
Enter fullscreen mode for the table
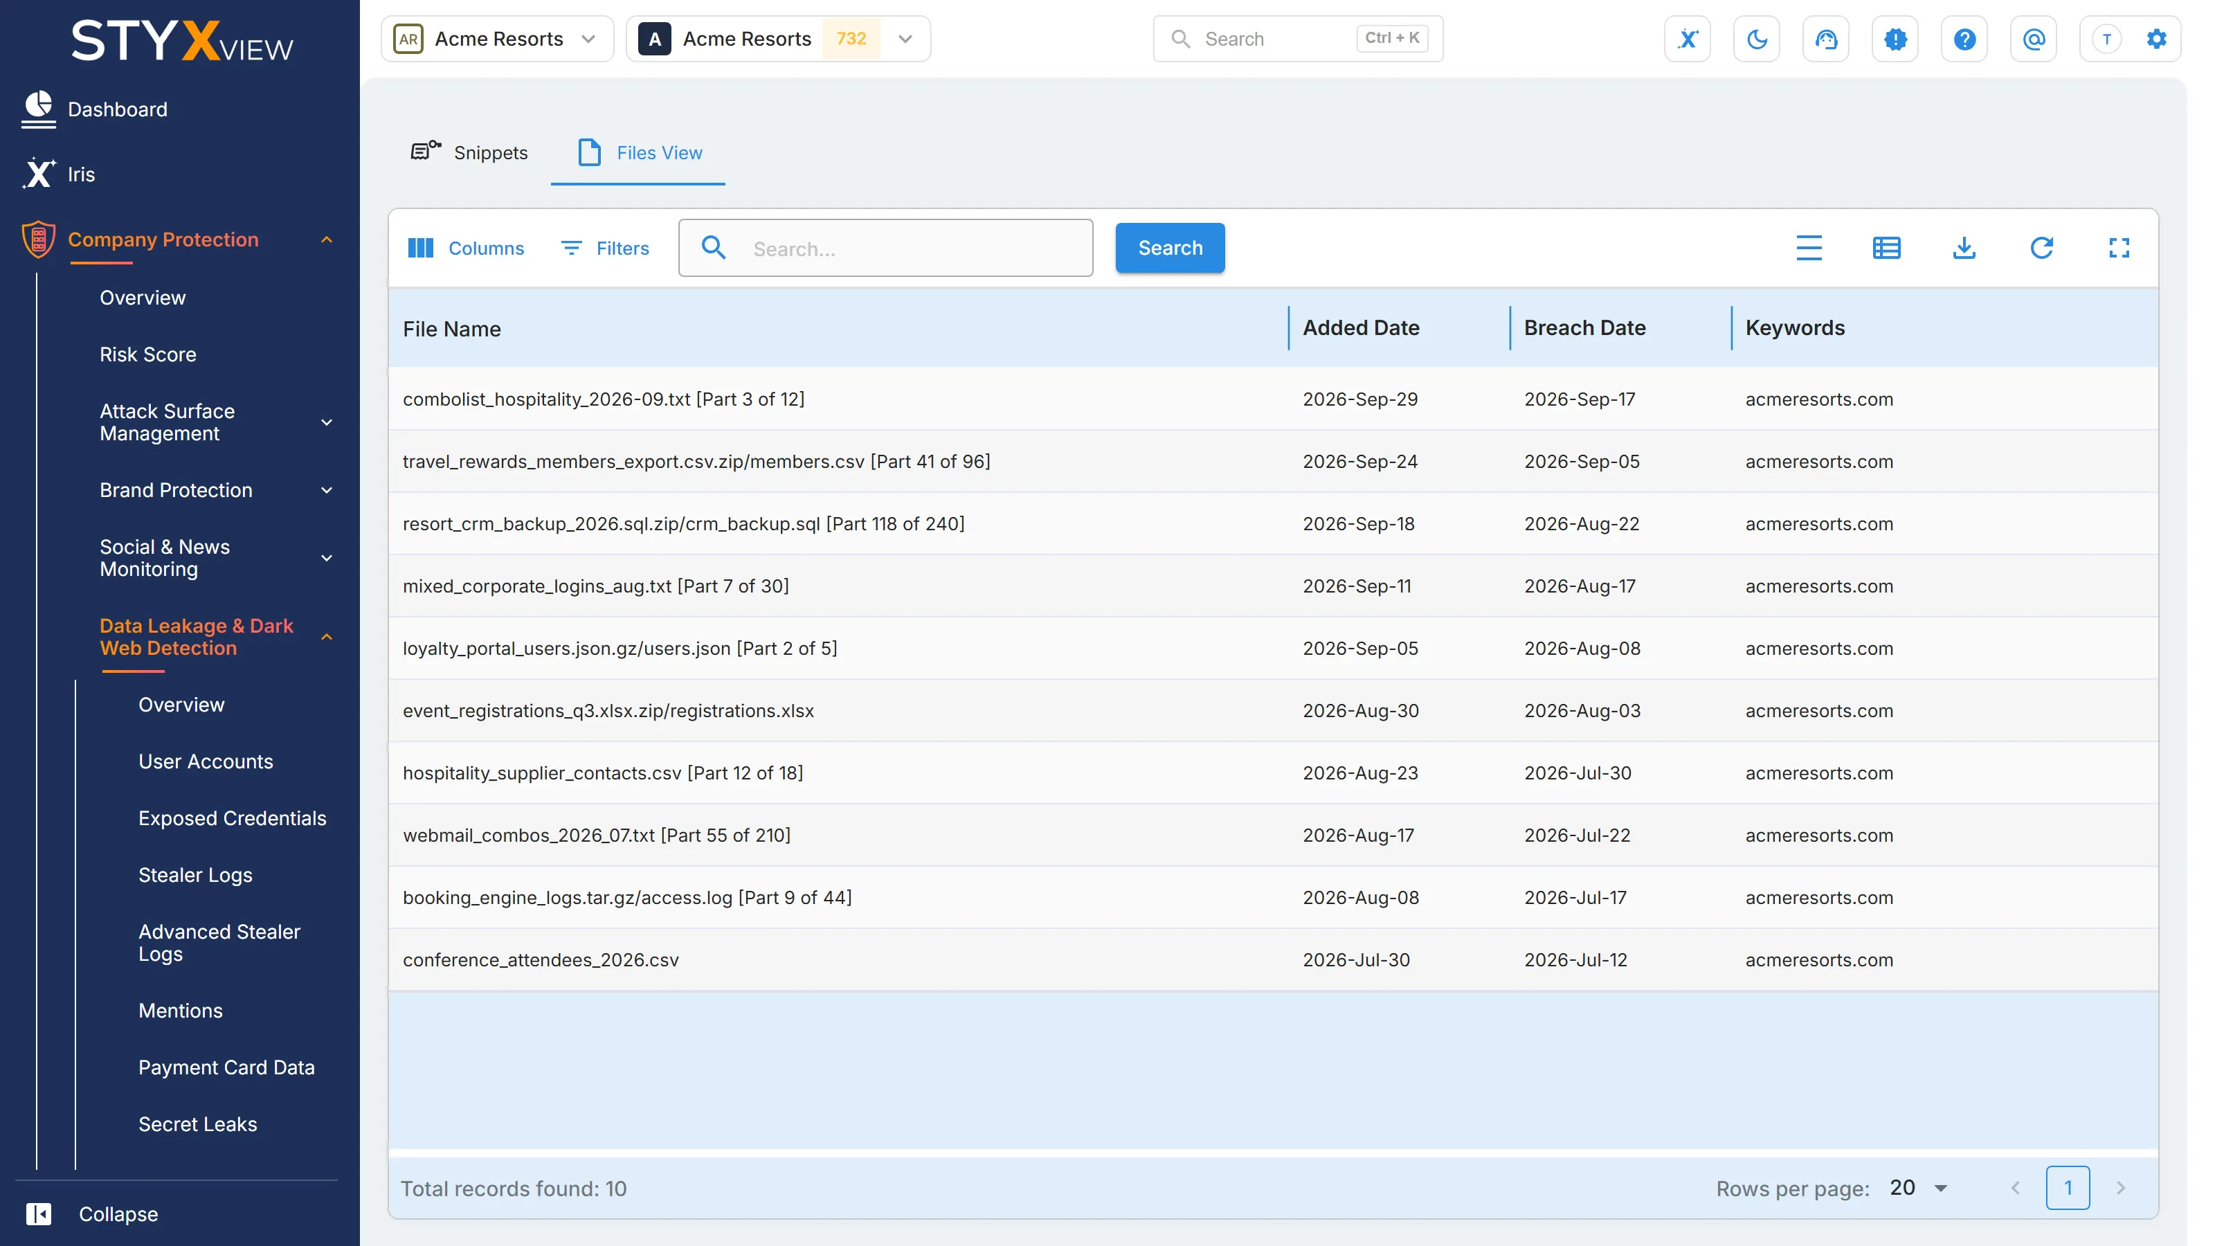tap(2119, 248)
